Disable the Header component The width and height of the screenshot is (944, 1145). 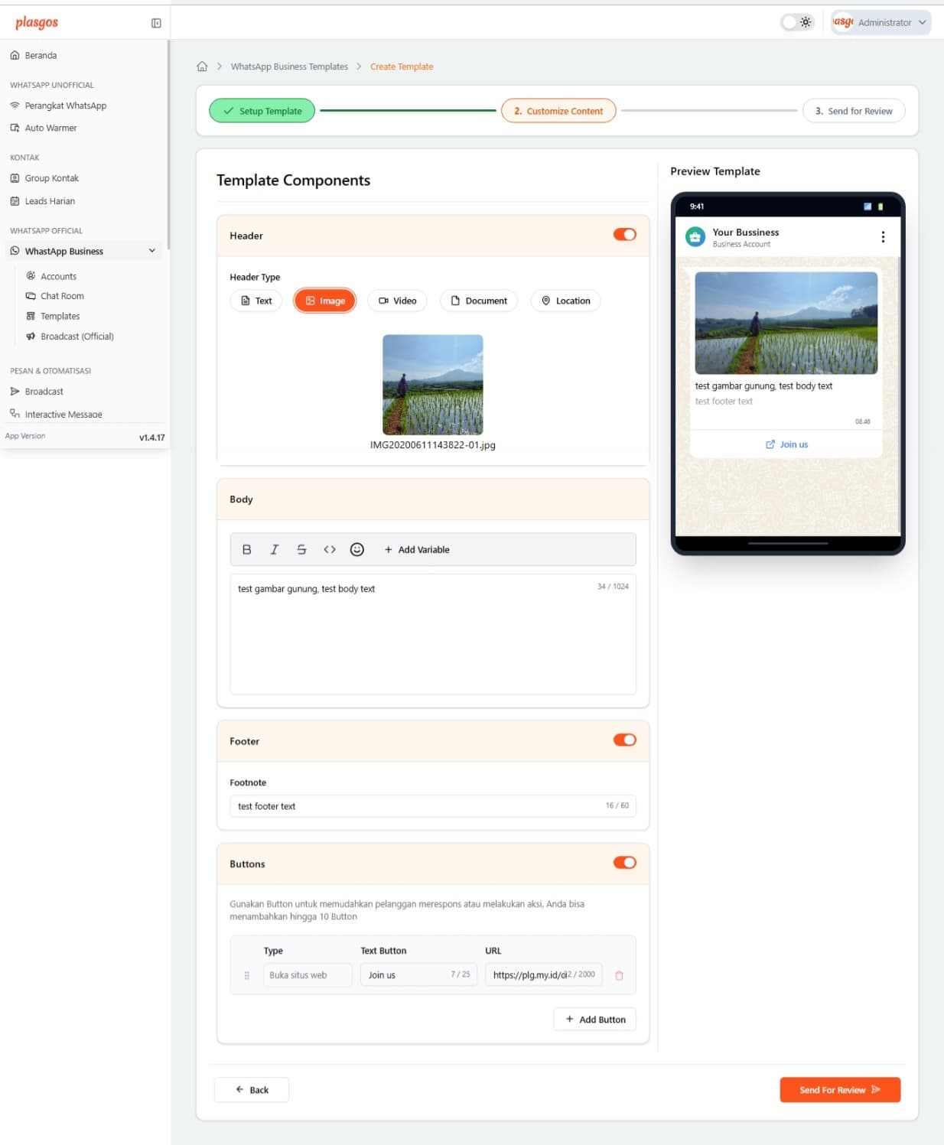point(624,234)
